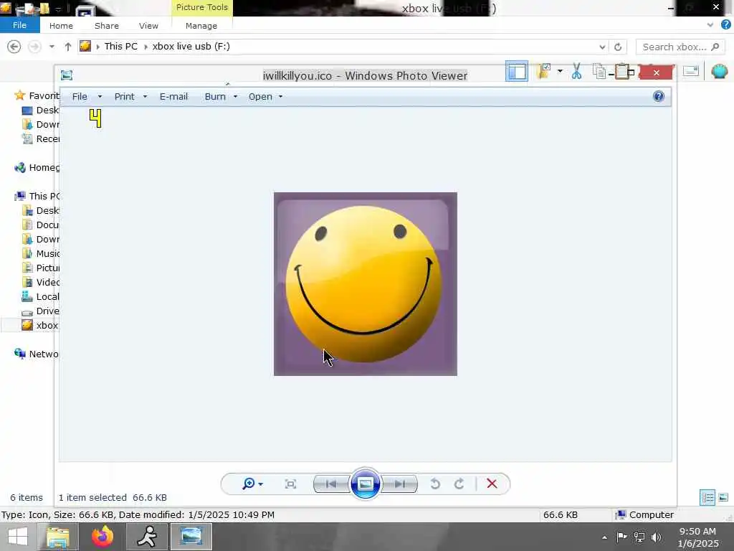Screen dimensions: 734x551
Task: Open the Action Center flag icon
Action: point(621,537)
